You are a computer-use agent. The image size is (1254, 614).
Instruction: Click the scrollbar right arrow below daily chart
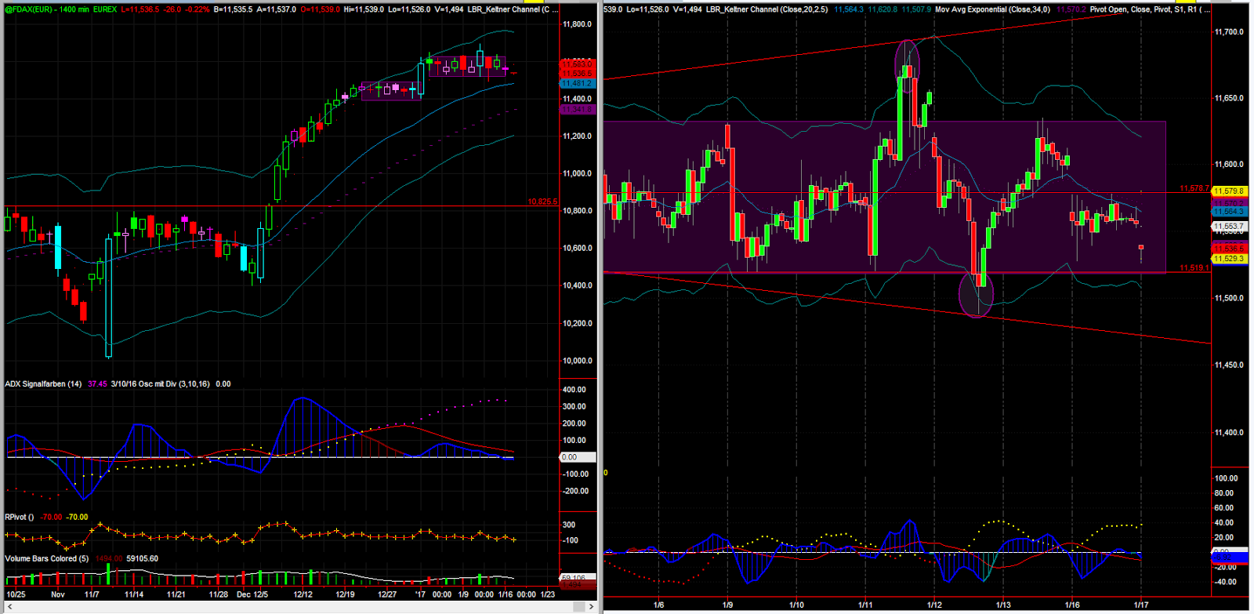click(592, 606)
